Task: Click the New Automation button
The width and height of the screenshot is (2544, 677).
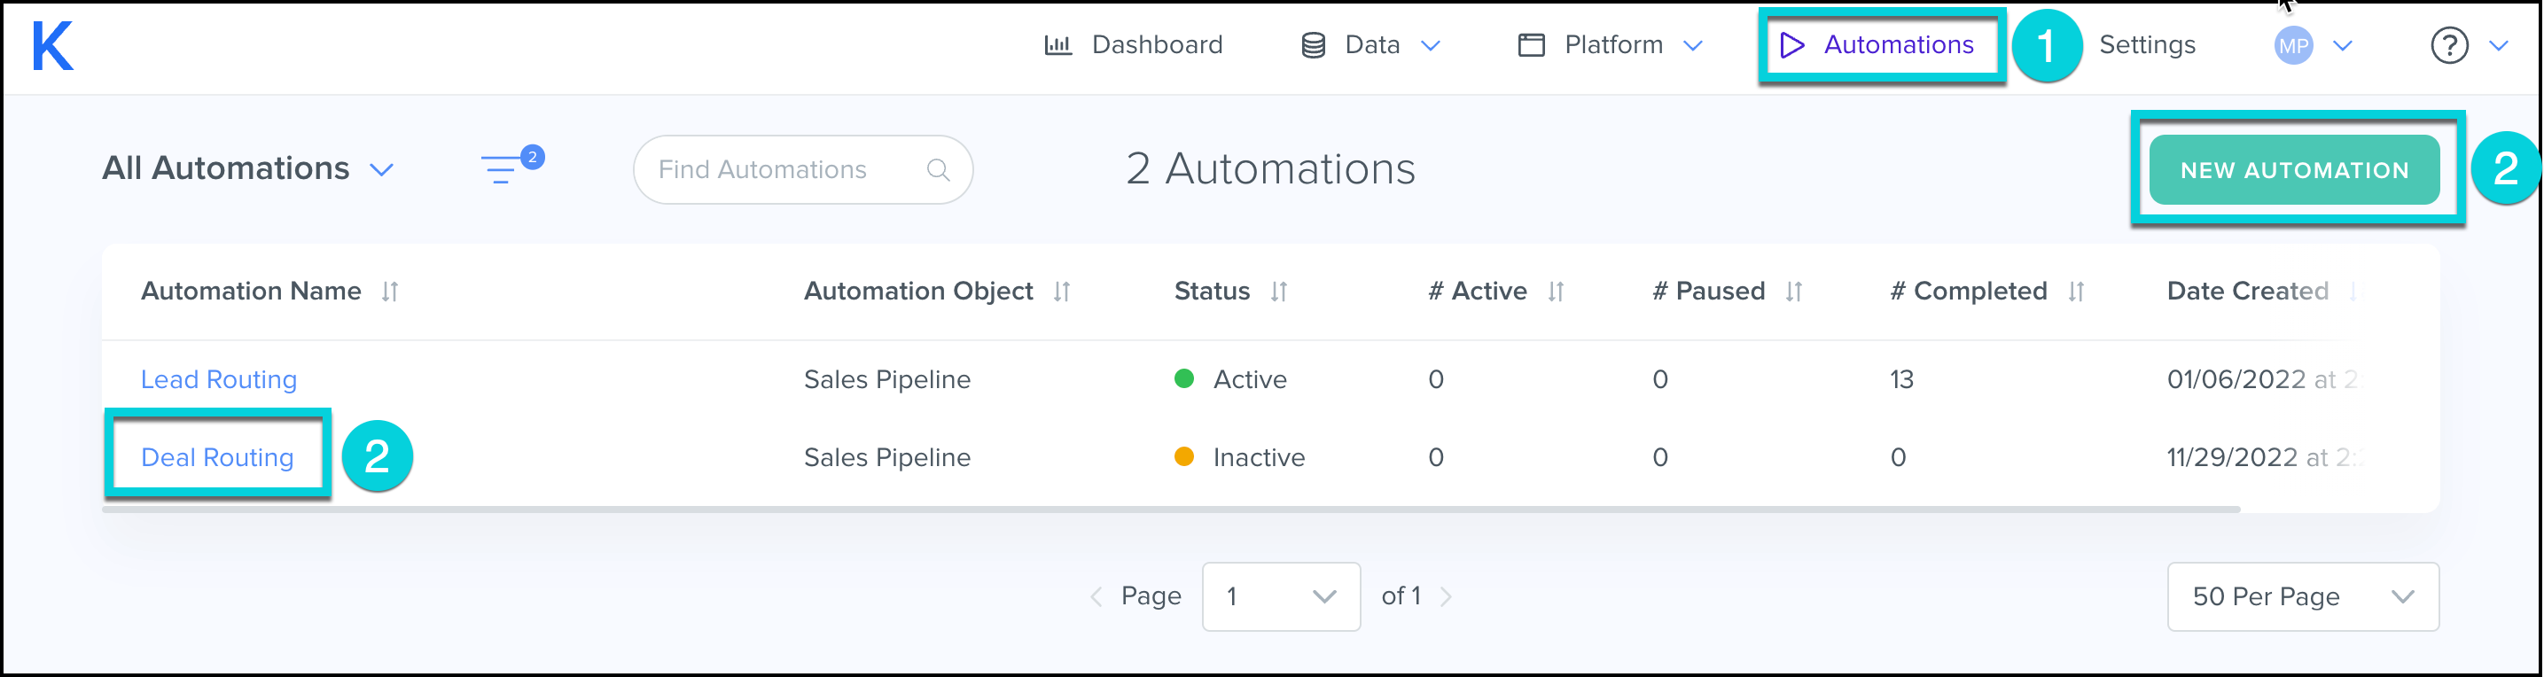Action: click(2293, 170)
